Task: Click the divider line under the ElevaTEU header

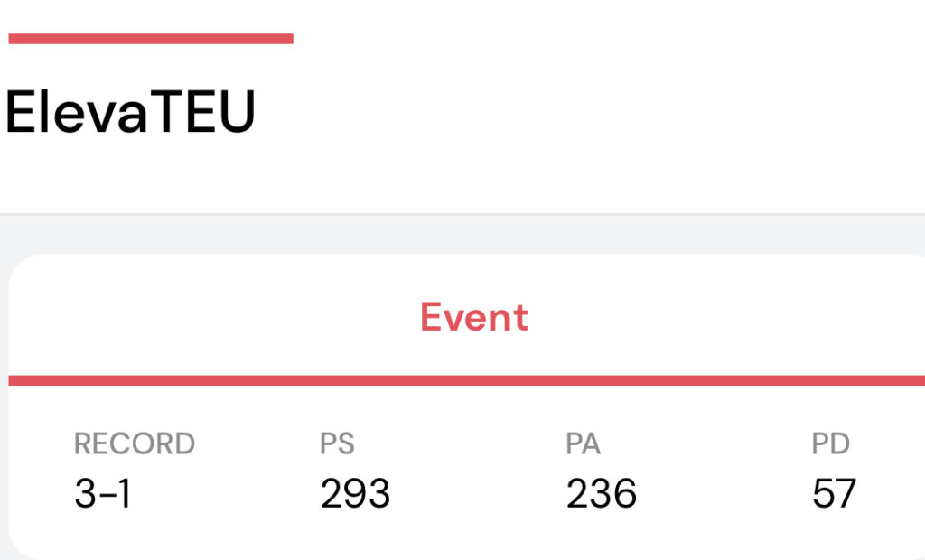Action: click(x=462, y=214)
